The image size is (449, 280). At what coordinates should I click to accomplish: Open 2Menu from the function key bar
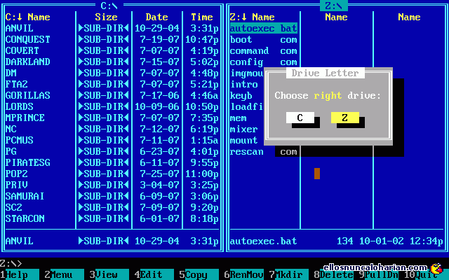[60, 275]
